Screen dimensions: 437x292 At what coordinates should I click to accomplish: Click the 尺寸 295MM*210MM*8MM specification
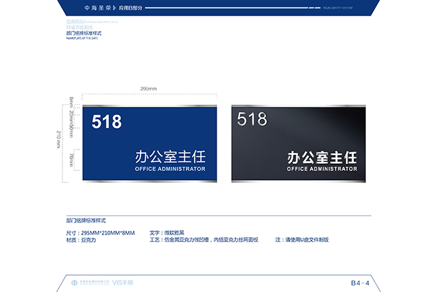101,233
